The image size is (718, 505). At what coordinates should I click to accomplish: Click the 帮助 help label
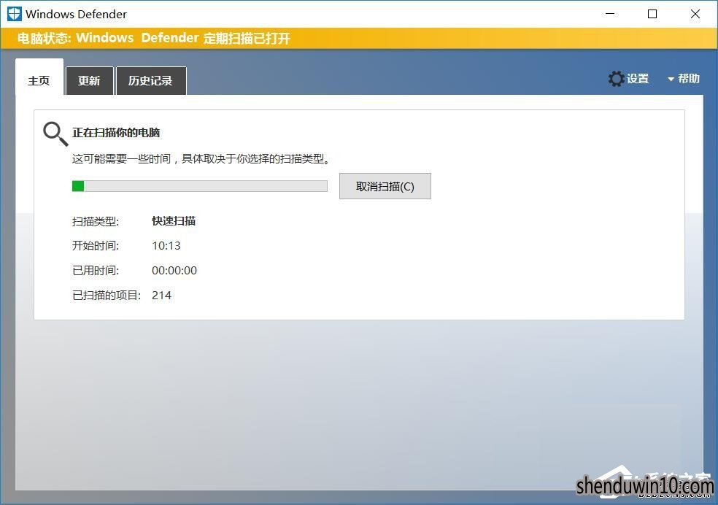click(689, 79)
